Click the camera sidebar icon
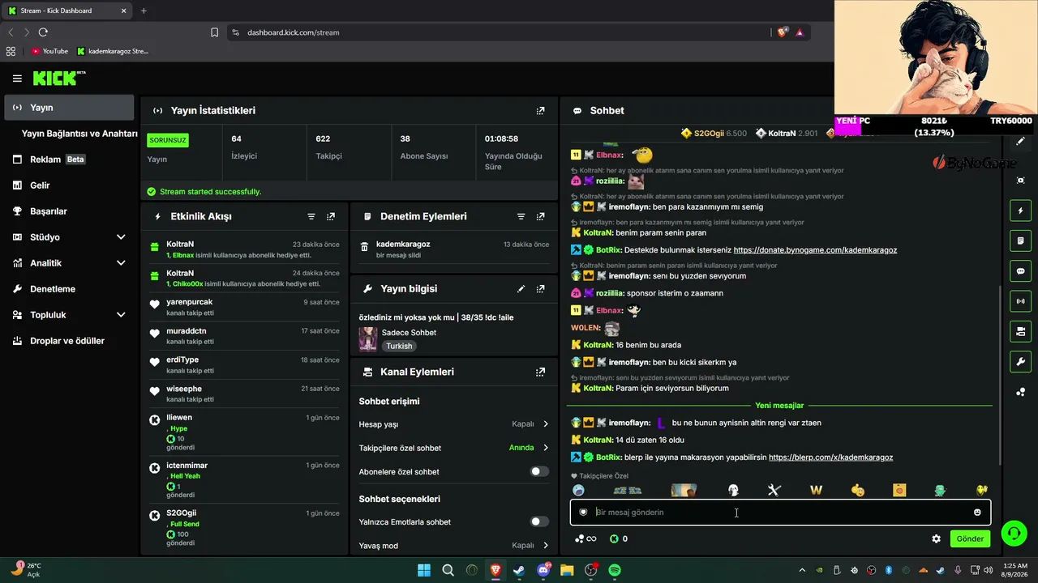Screen dimensions: 1038x583 (x=1020, y=331)
